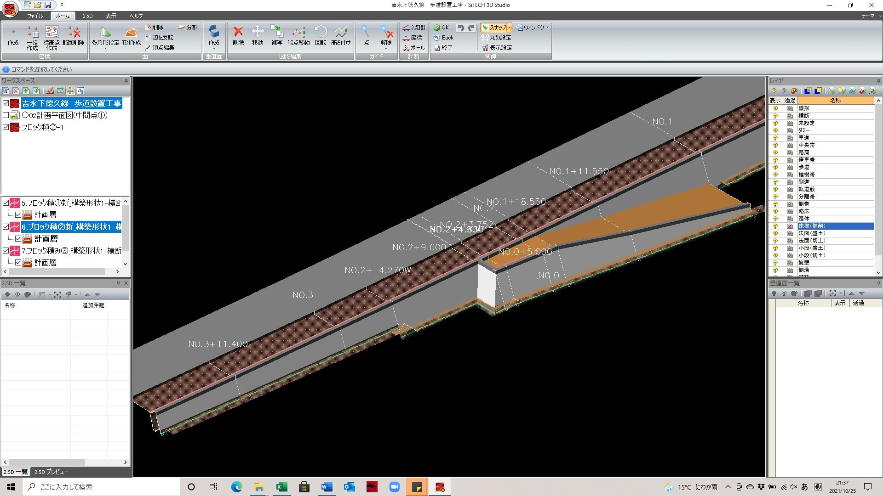The image size is (883, 496).
Task: Select the 多角形指定 polygon tool
Action: tap(105, 33)
